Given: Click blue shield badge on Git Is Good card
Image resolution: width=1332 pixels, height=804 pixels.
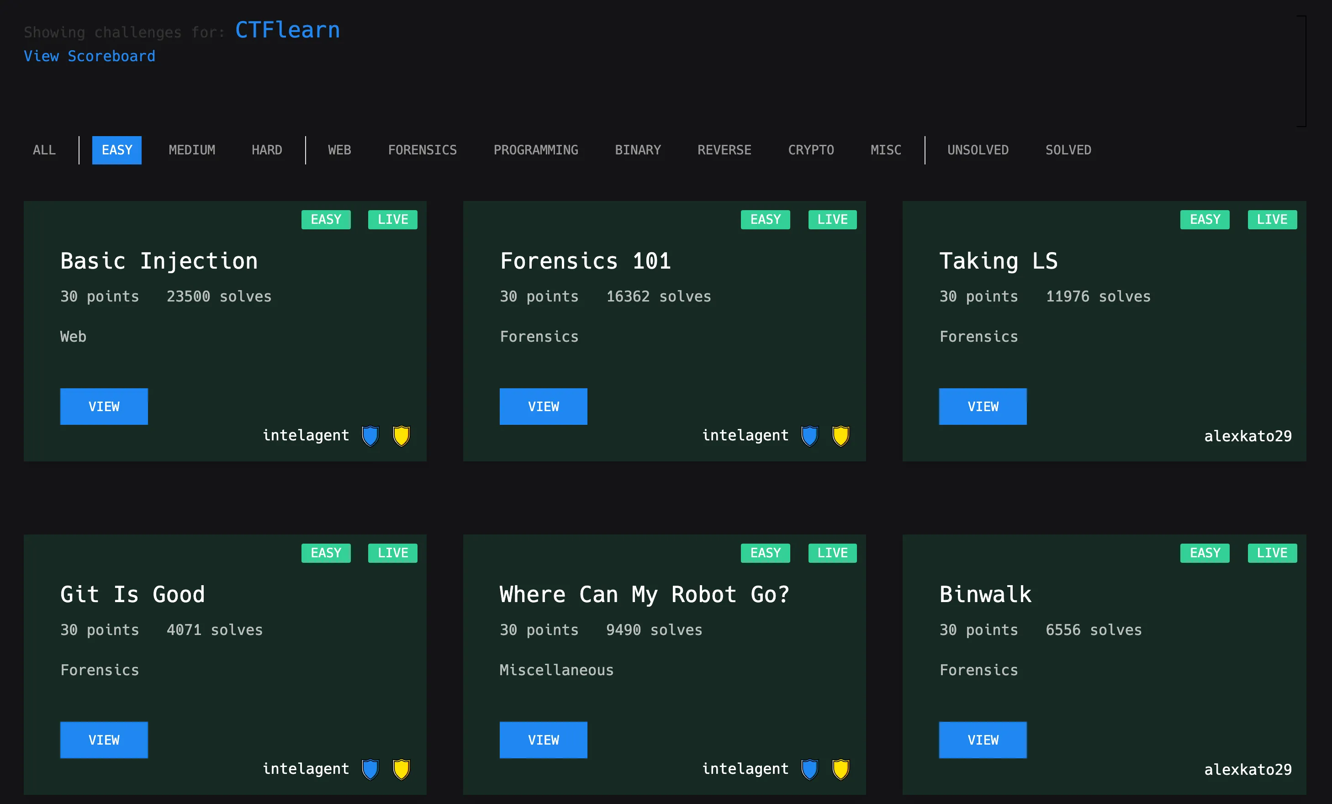Looking at the screenshot, I should [x=370, y=769].
